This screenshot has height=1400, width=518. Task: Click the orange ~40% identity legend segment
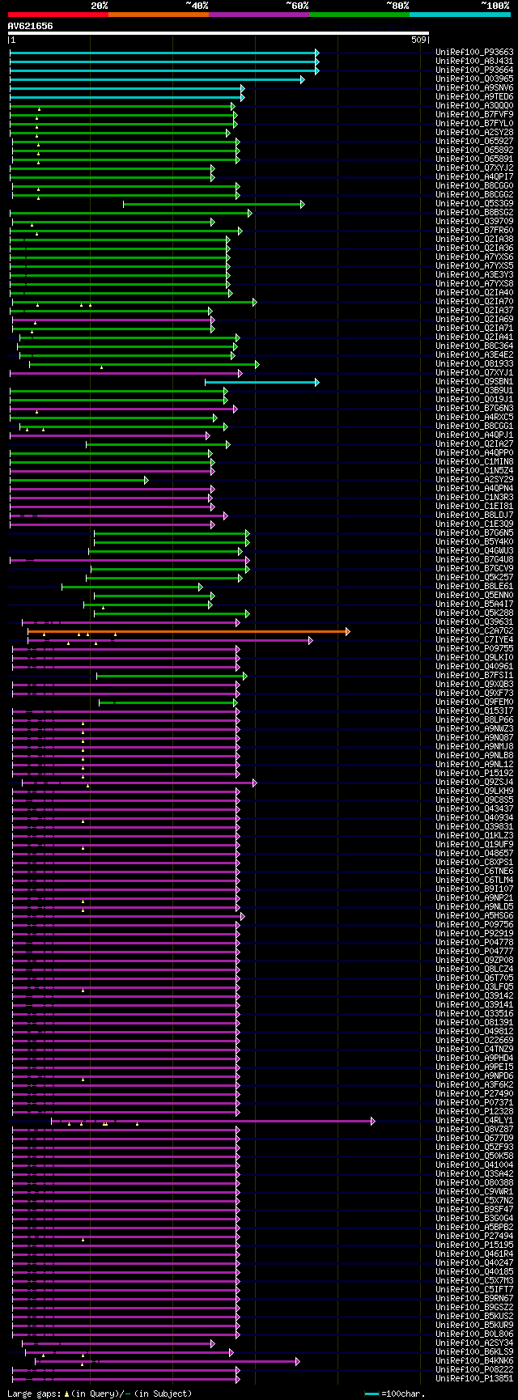(158, 14)
